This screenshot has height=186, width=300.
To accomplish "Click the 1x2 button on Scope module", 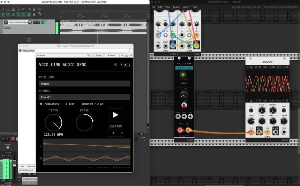I will click(251, 110).
